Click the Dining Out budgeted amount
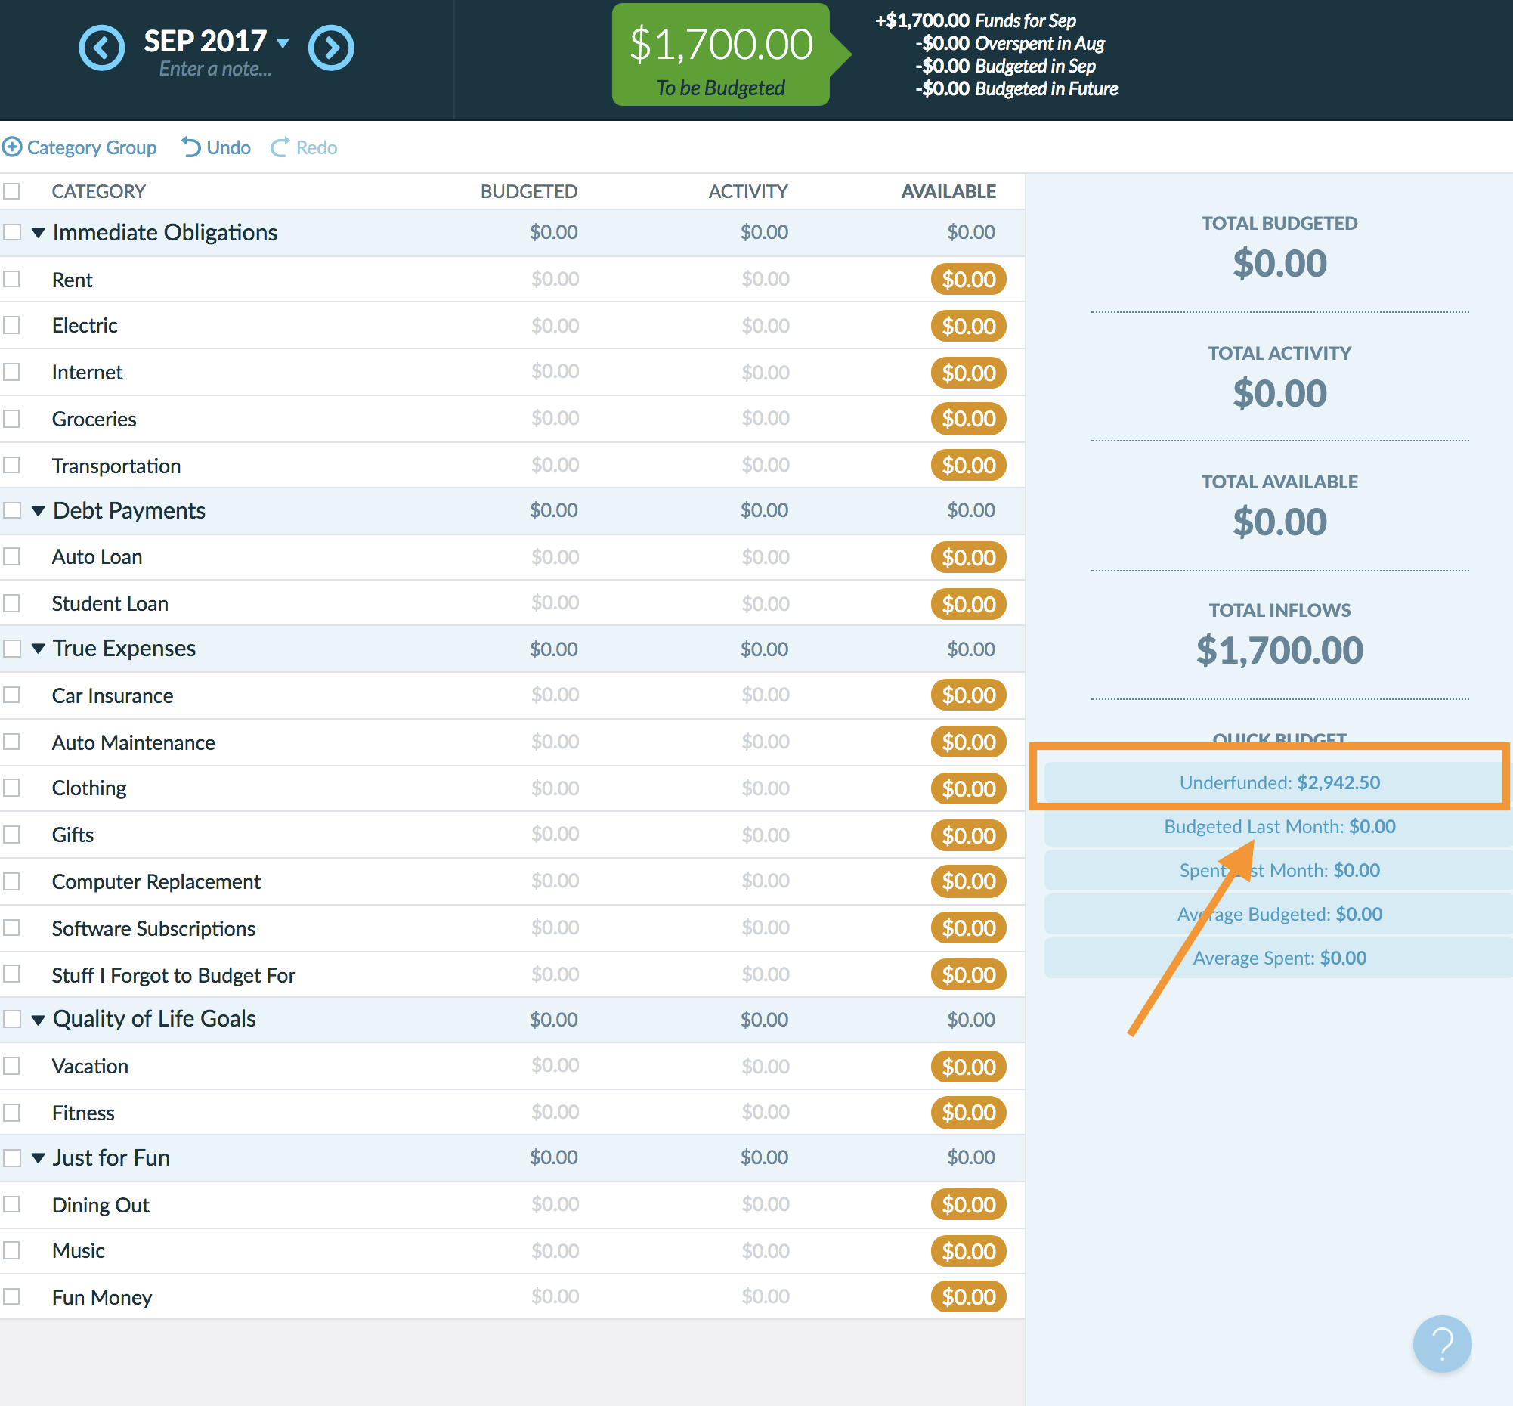 (555, 1204)
